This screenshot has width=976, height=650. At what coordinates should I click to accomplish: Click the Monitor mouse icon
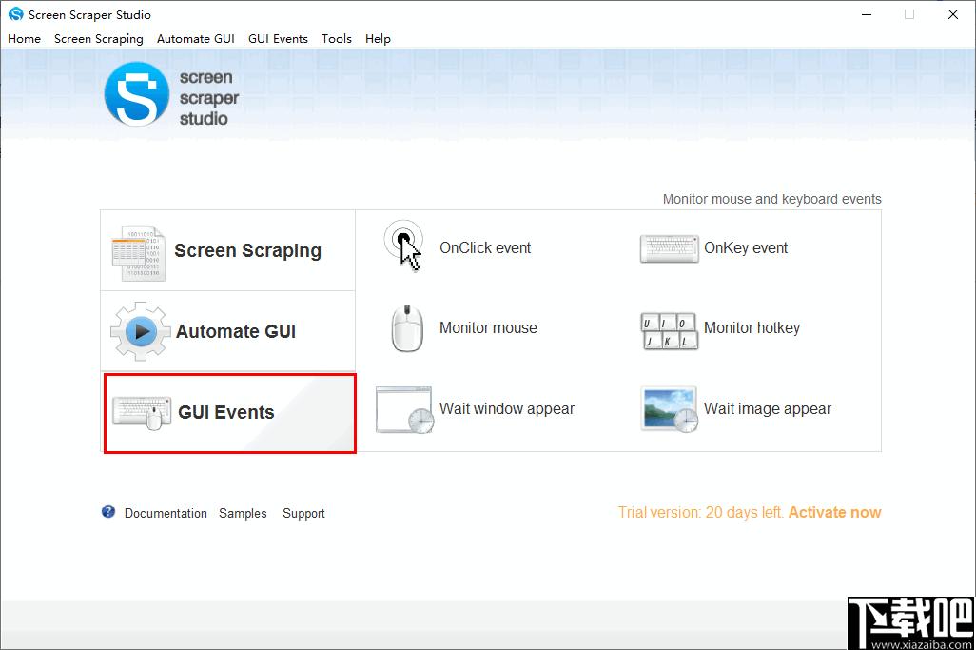407,328
